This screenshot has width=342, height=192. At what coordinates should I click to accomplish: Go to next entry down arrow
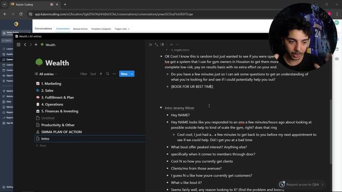[x=177, y=45]
